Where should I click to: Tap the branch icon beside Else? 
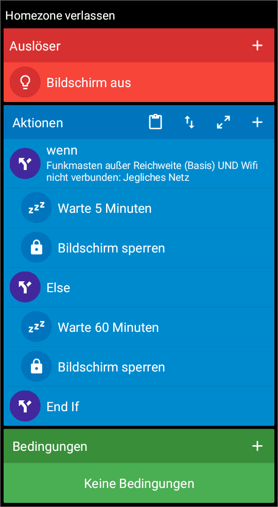[x=25, y=287]
